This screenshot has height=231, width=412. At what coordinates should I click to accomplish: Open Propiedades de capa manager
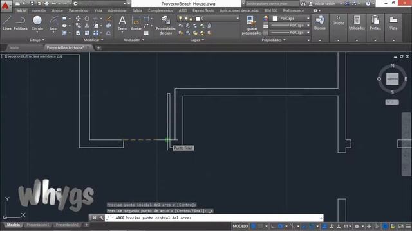coord(165,25)
